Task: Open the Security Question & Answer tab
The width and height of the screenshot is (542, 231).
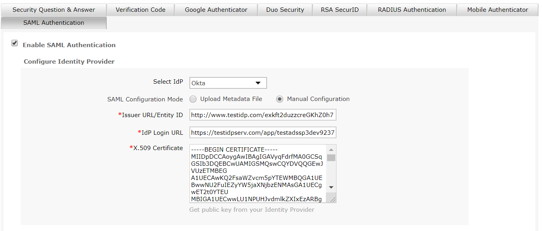Action: click(x=54, y=10)
